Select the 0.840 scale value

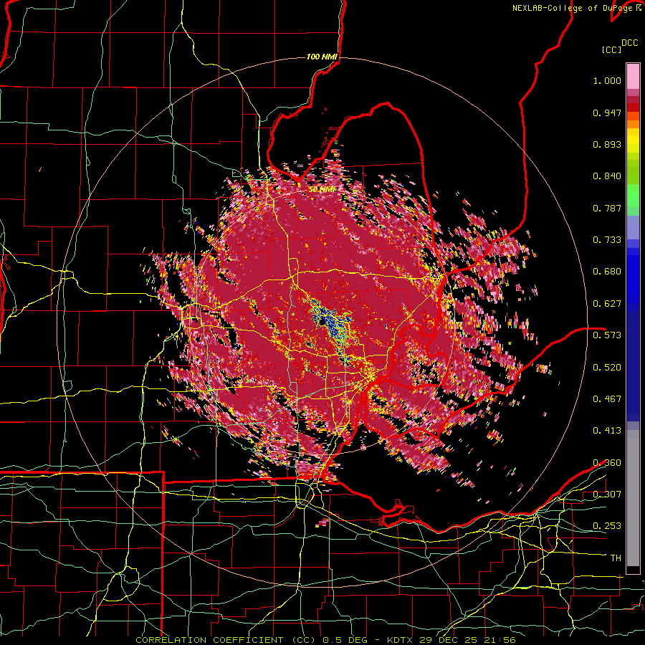tap(607, 176)
